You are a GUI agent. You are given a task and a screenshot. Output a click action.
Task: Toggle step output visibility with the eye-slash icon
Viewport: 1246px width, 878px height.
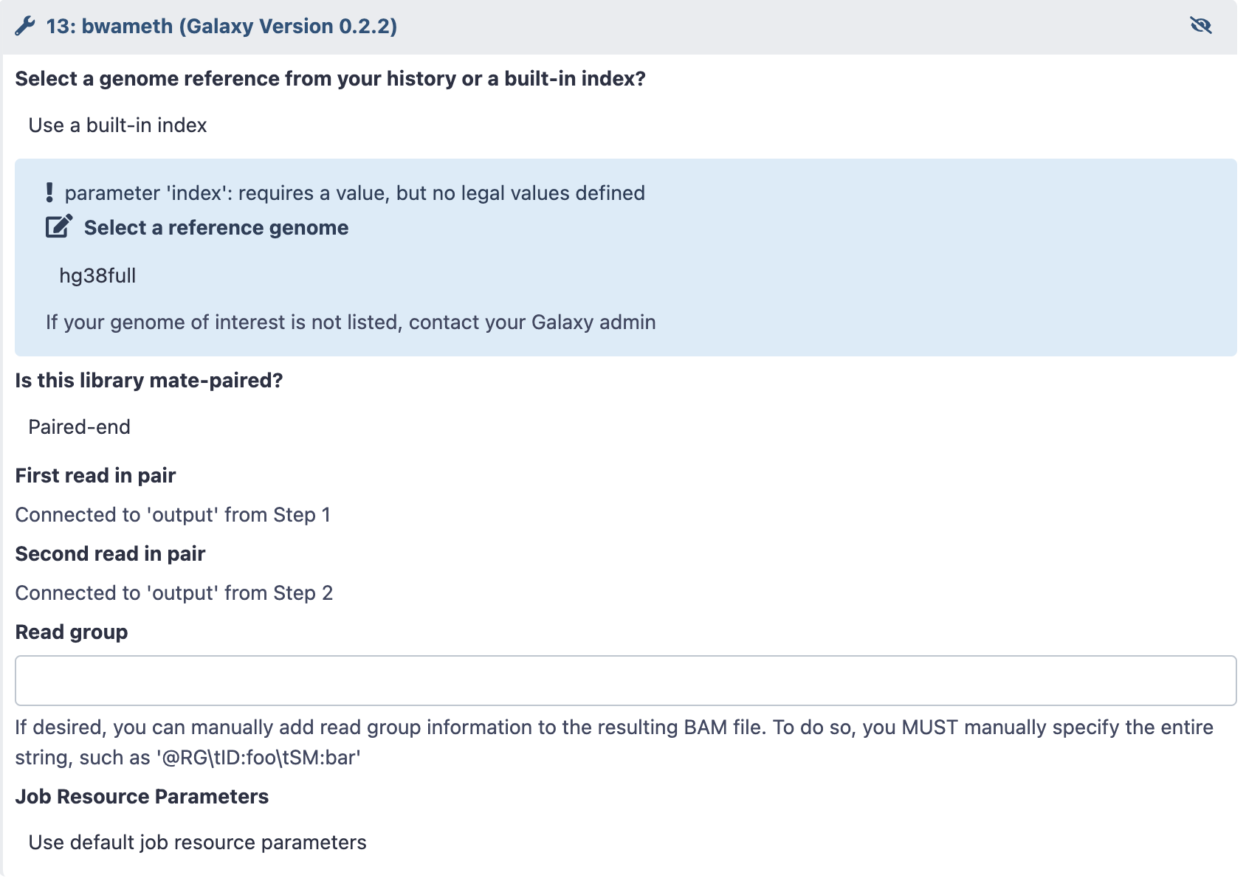pos(1201,26)
